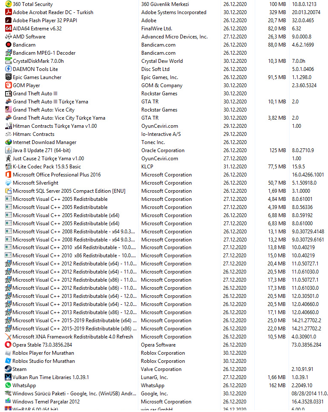The image size is (328, 412).
Task: Click the Internet Download Manager icon
Action: click(x=9, y=142)
